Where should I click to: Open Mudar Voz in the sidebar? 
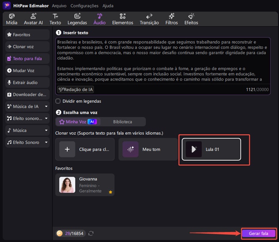click(x=28, y=71)
